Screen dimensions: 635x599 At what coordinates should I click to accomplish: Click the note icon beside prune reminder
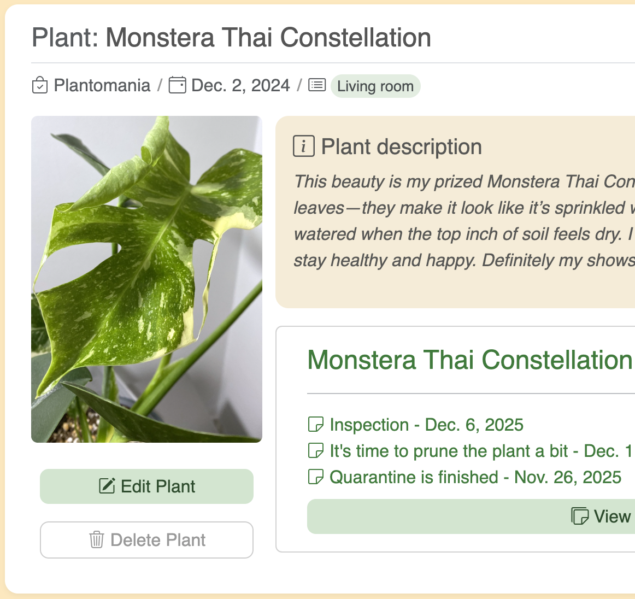tap(316, 450)
